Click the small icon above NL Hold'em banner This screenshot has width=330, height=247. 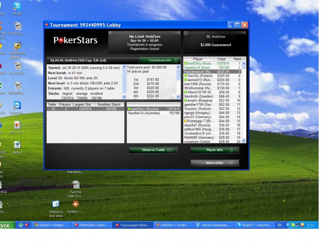point(186,33)
